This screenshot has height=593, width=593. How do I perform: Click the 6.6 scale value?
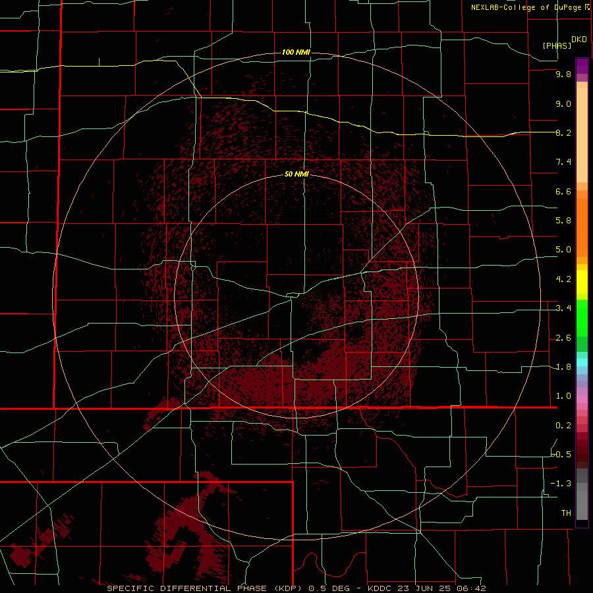pos(563,191)
